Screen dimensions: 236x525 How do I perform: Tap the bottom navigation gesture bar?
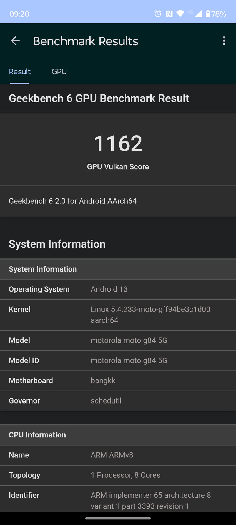pyautogui.click(x=118, y=518)
